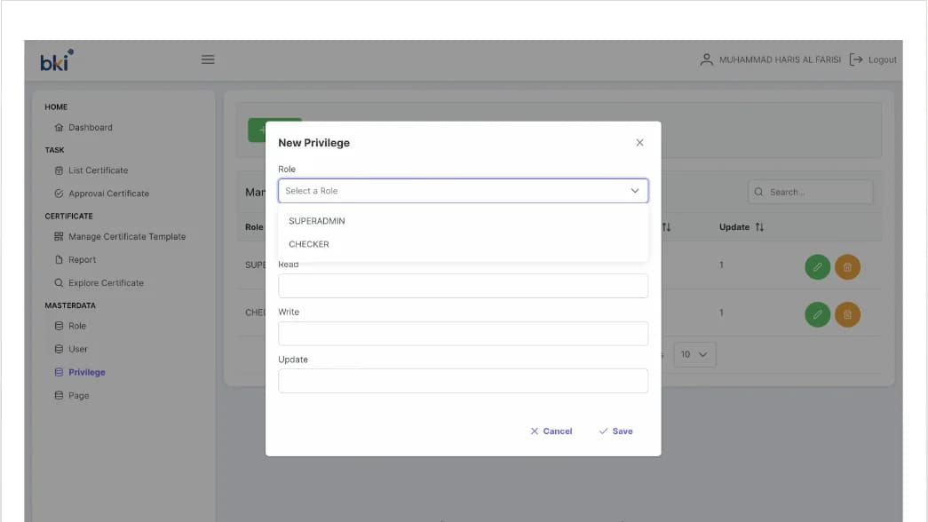Viewport: 928px width, 522px height.
Task: Delete the CHECKER privilege row
Action: pyautogui.click(x=847, y=315)
